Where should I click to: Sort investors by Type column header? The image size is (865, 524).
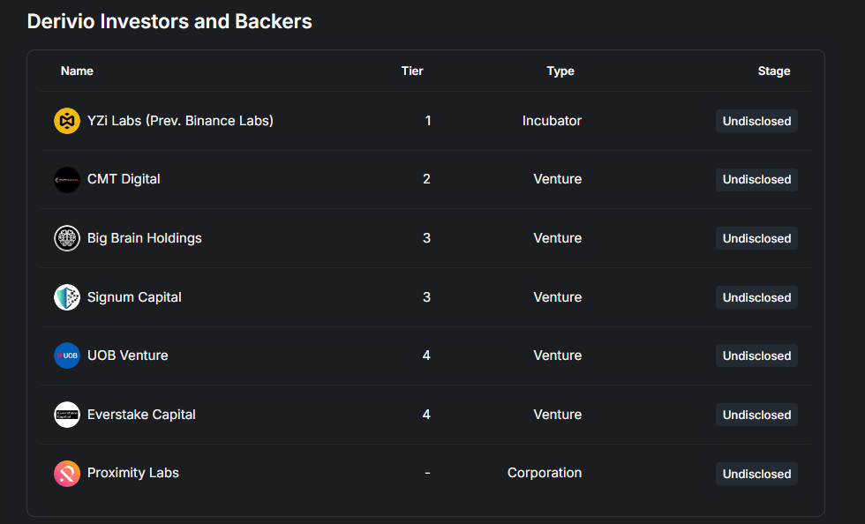[560, 71]
